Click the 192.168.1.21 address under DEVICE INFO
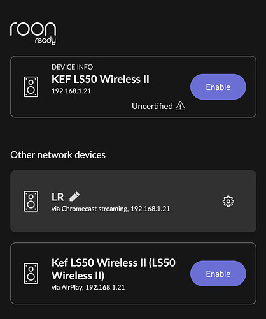266x319 pixels. click(x=71, y=91)
